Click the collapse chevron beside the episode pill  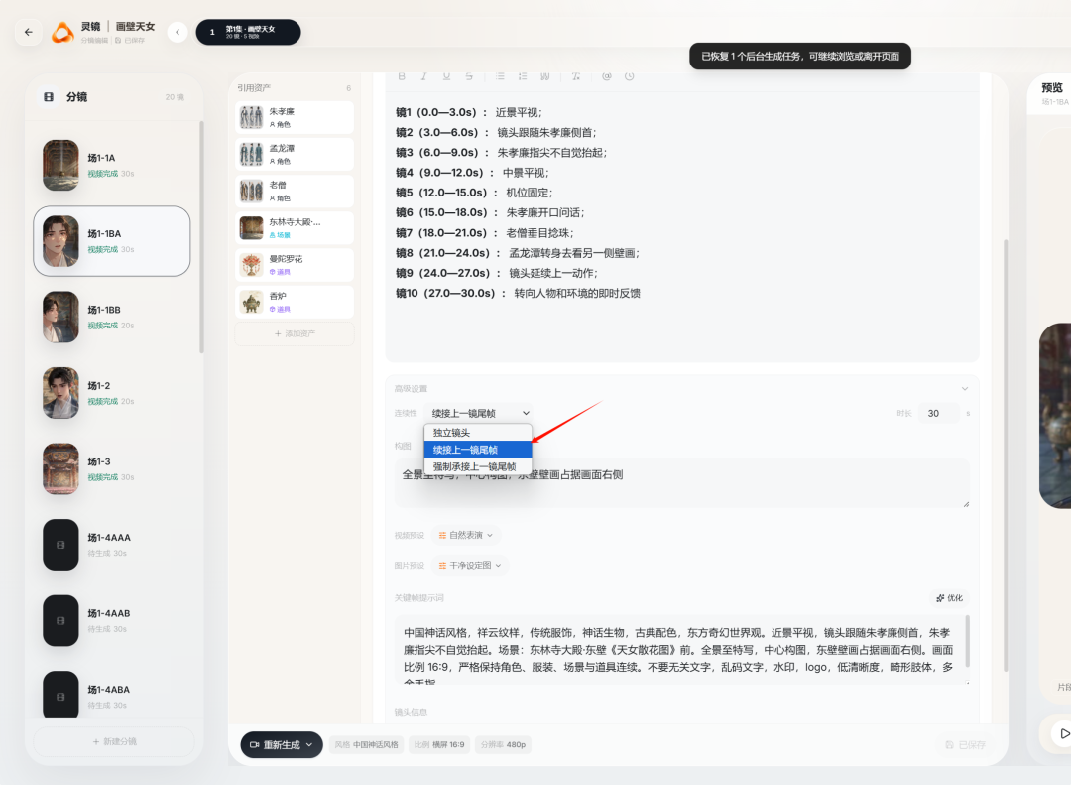coord(178,32)
